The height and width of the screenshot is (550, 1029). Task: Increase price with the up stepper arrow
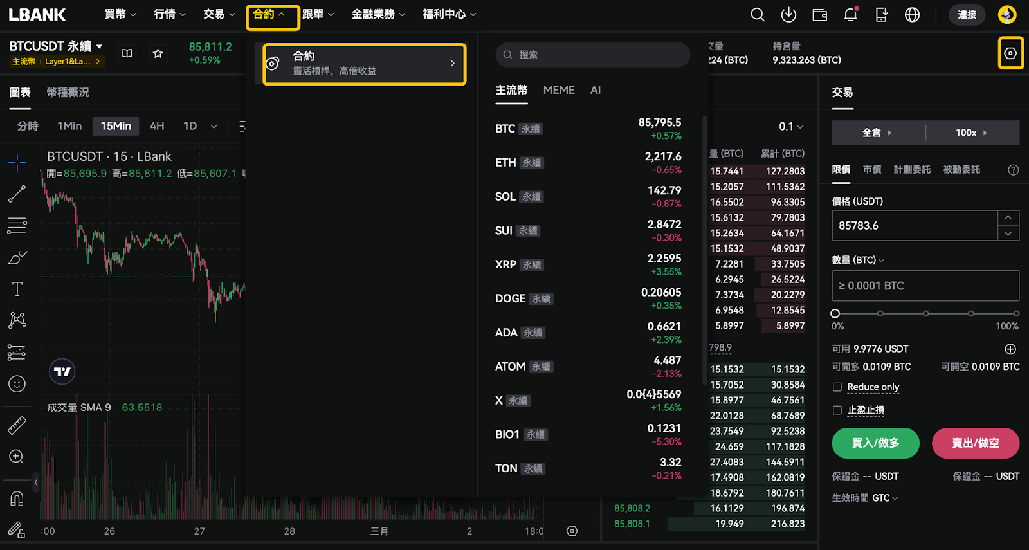(1008, 218)
